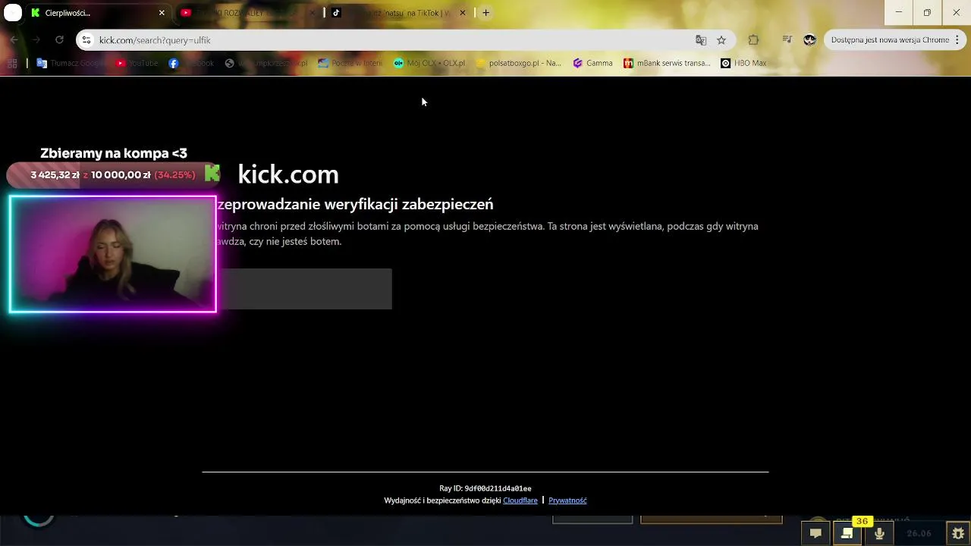Click the streamer webcam overlay
This screenshot has width=971, height=546.
coord(113,254)
